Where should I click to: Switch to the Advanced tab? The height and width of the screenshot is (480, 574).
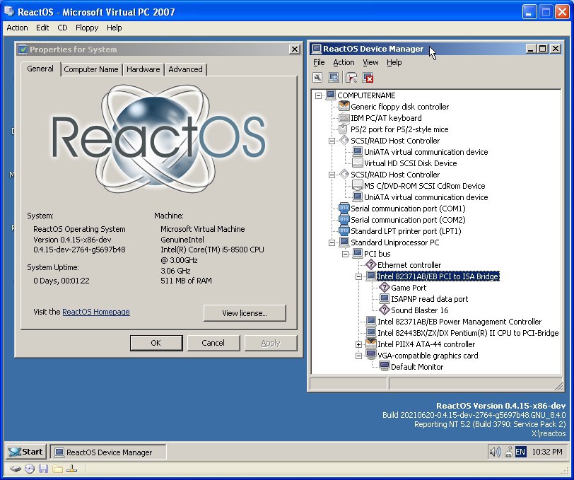pos(186,69)
